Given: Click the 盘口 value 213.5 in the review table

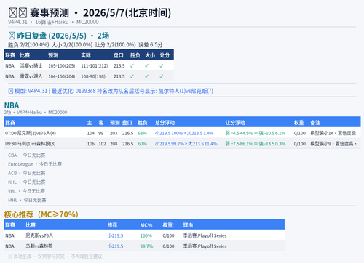Looking at the screenshot, I should pos(119,76).
